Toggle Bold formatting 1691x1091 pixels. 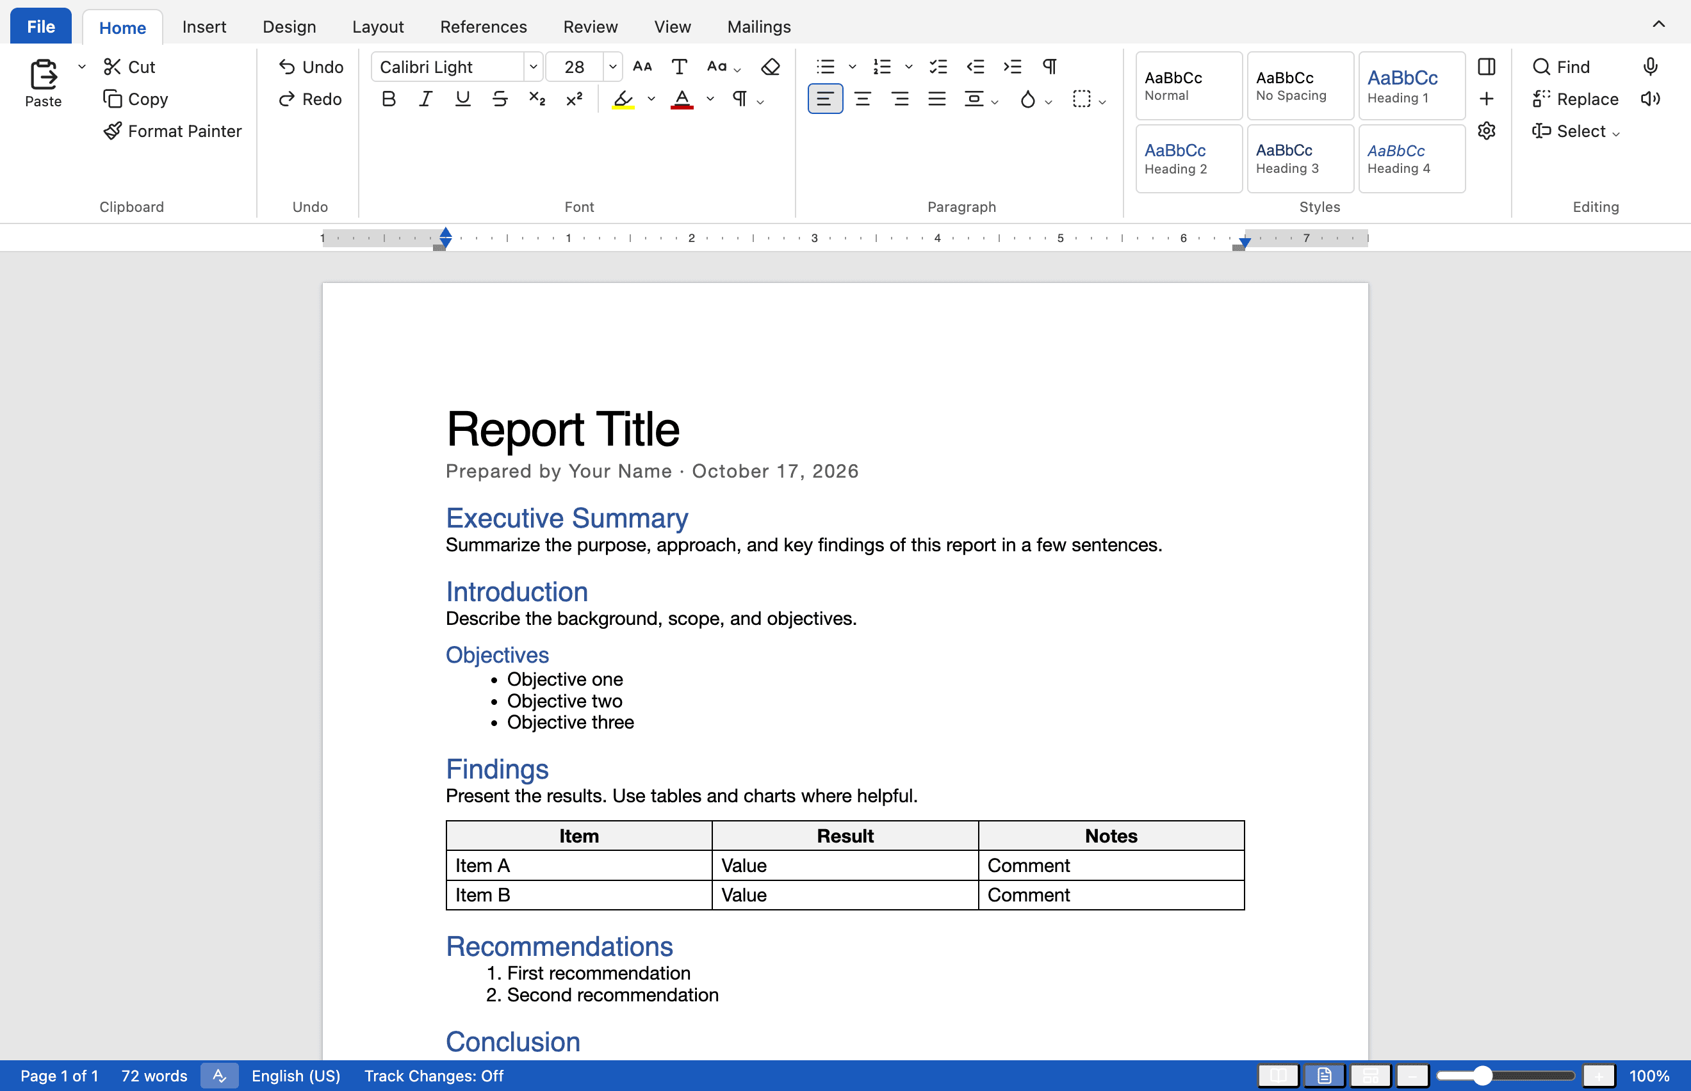tap(388, 99)
